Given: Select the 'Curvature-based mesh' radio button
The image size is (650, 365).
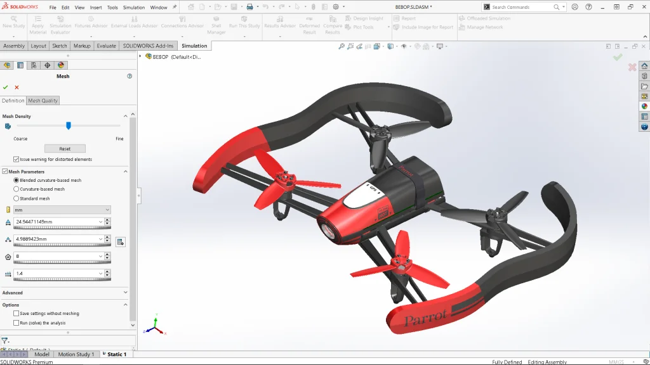Looking at the screenshot, I should (17, 189).
